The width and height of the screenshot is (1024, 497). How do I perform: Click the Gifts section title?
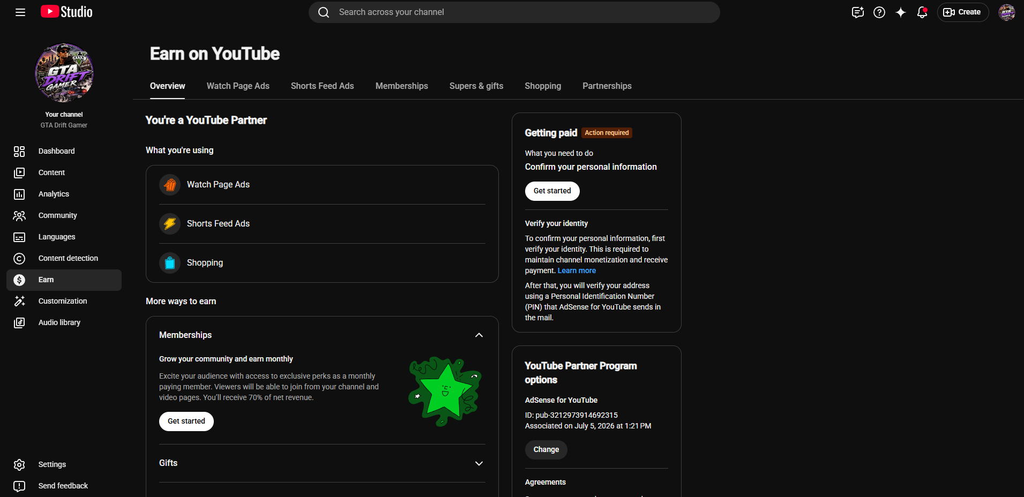click(x=168, y=463)
